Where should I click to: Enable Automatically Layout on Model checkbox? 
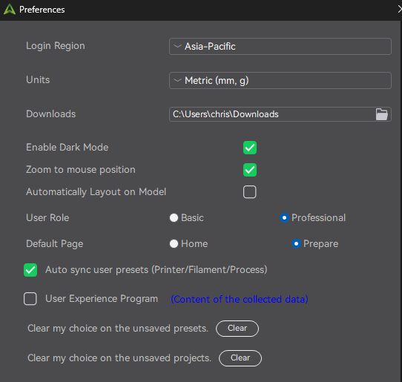click(250, 192)
